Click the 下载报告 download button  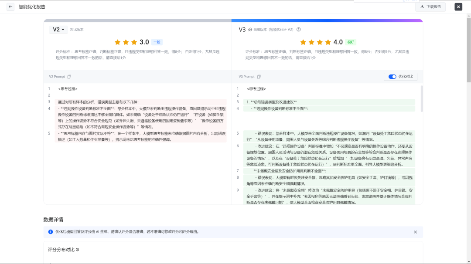click(x=430, y=7)
